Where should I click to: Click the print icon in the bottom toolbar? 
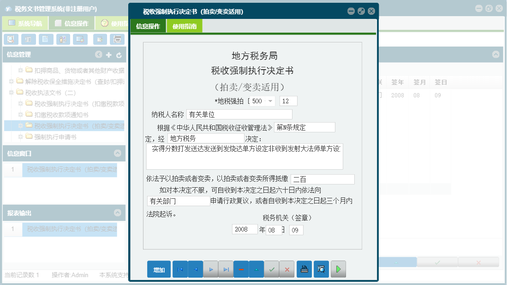(304, 269)
